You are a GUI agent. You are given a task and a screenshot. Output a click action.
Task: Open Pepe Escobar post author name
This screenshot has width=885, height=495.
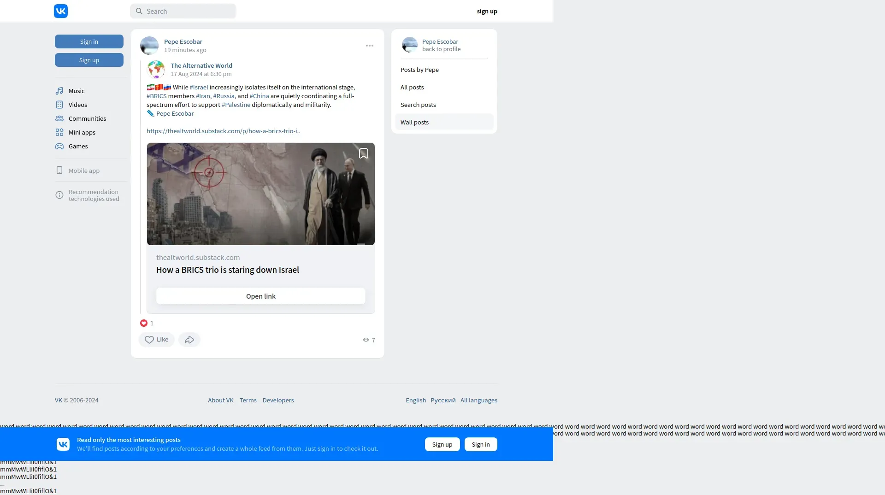pyautogui.click(x=183, y=41)
